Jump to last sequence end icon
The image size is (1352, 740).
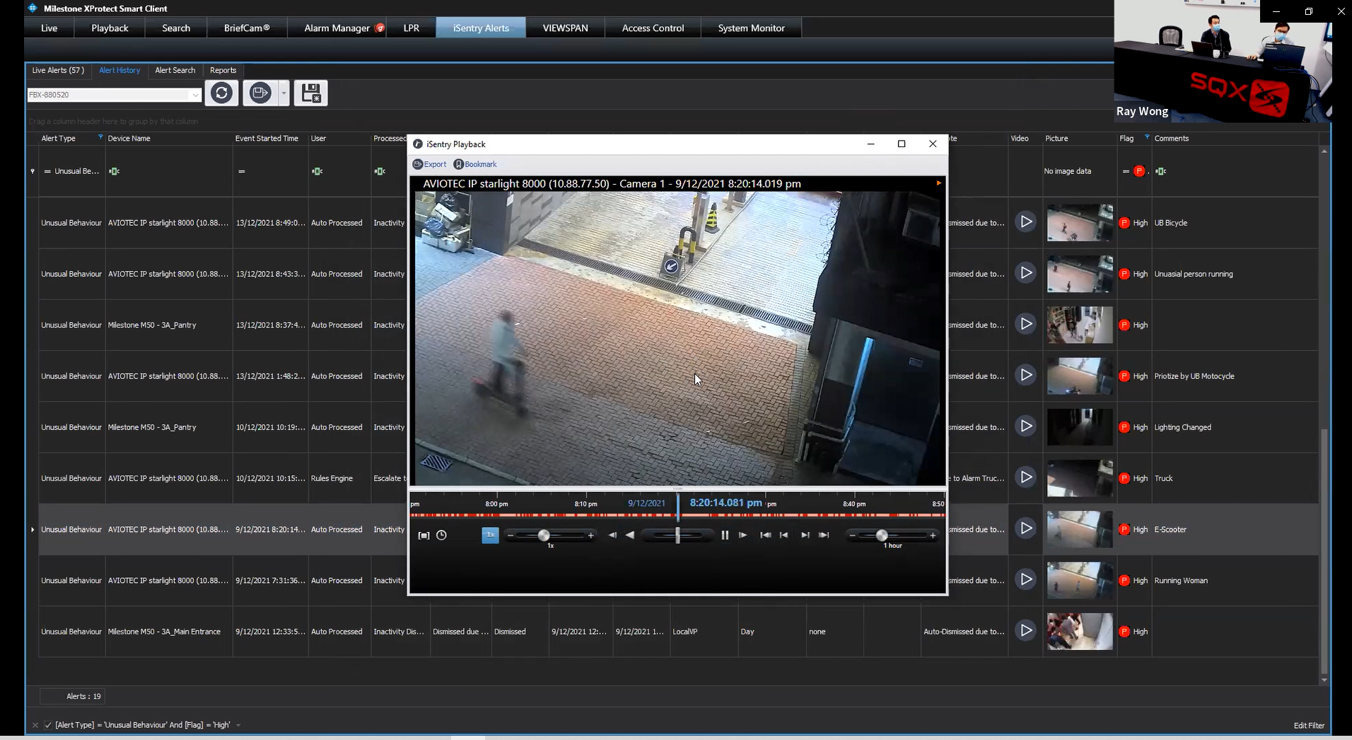click(824, 536)
